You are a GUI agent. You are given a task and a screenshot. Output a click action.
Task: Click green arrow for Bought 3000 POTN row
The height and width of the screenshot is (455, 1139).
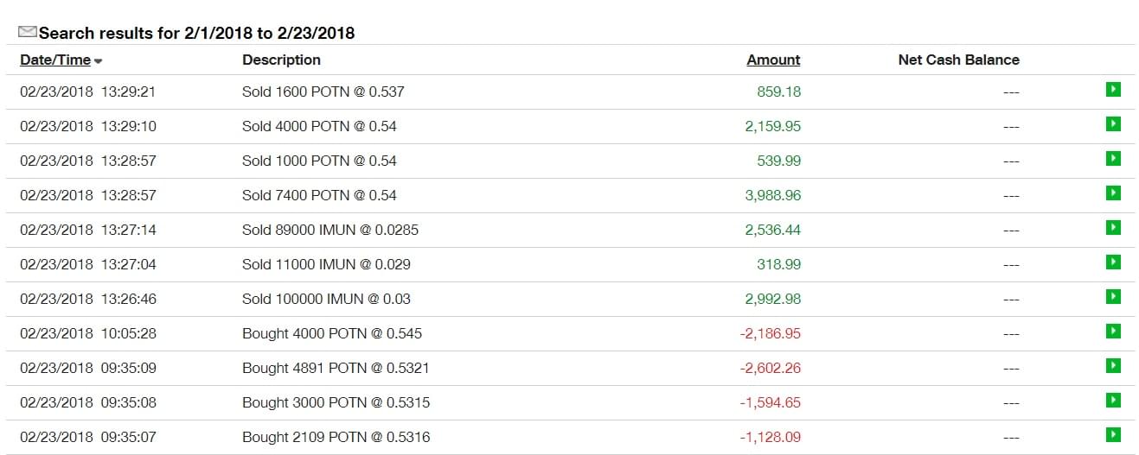pos(1113,401)
